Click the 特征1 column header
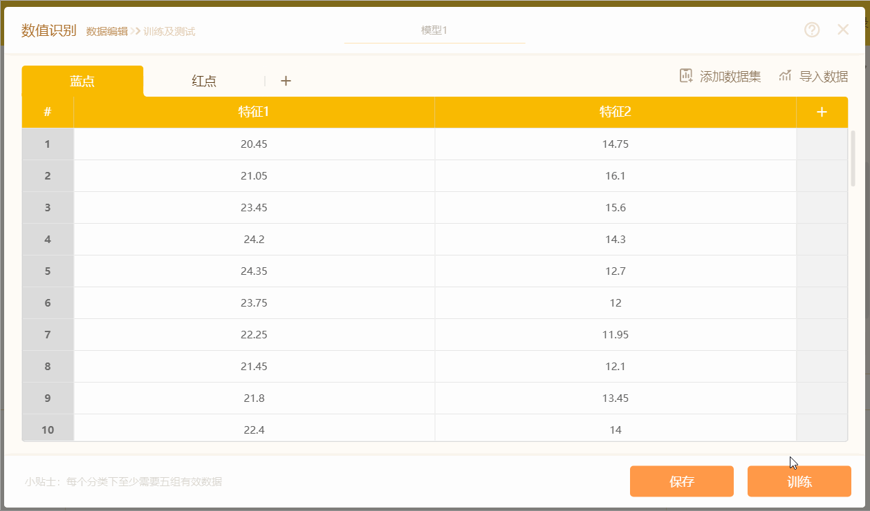Screen dimensions: 870x511 click(x=254, y=112)
